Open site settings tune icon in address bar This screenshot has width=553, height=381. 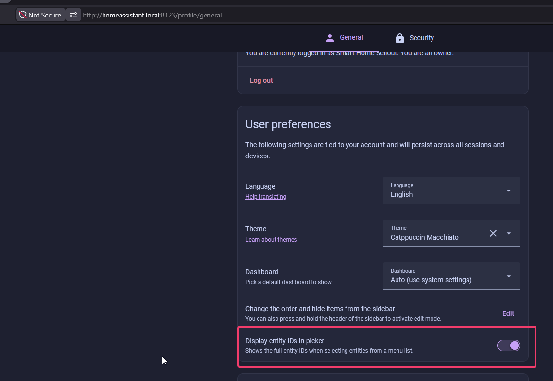[x=73, y=15]
